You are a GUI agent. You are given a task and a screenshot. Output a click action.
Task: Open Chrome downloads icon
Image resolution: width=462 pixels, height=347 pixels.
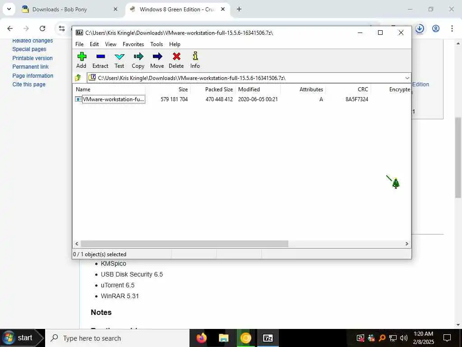pyautogui.click(x=420, y=28)
